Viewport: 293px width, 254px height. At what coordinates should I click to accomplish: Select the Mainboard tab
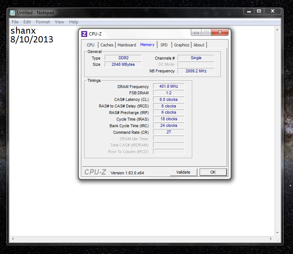pos(127,45)
